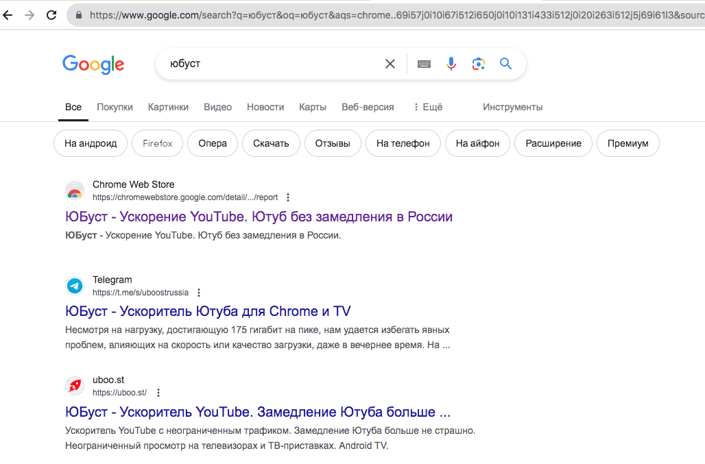Click the https://uboo.st/ URL text
The width and height of the screenshot is (705, 464).
click(119, 393)
